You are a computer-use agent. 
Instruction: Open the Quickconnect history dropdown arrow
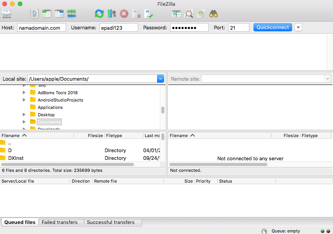click(298, 27)
